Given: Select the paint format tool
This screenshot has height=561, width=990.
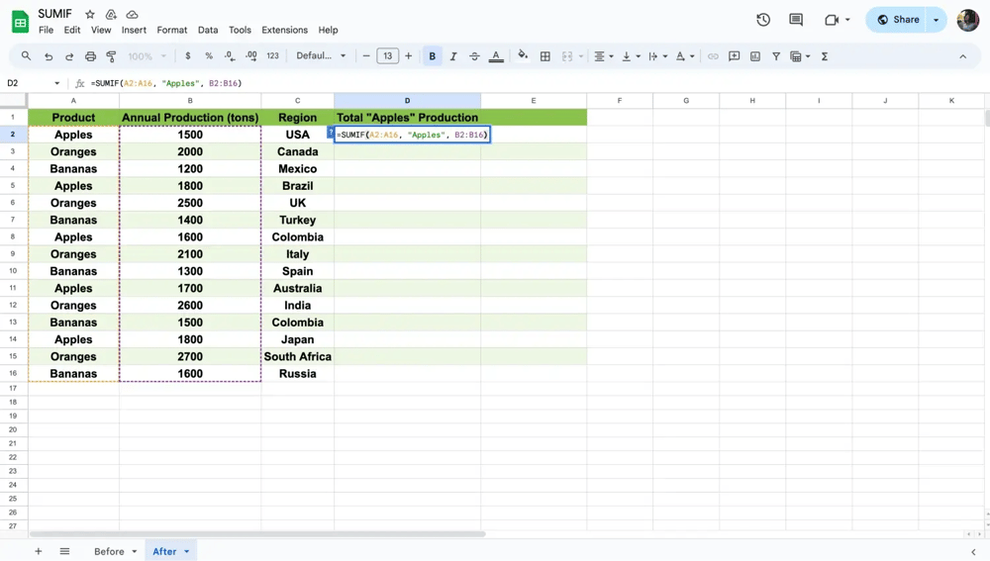Looking at the screenshot, I should pyautogui.click(x=111, y=56).
